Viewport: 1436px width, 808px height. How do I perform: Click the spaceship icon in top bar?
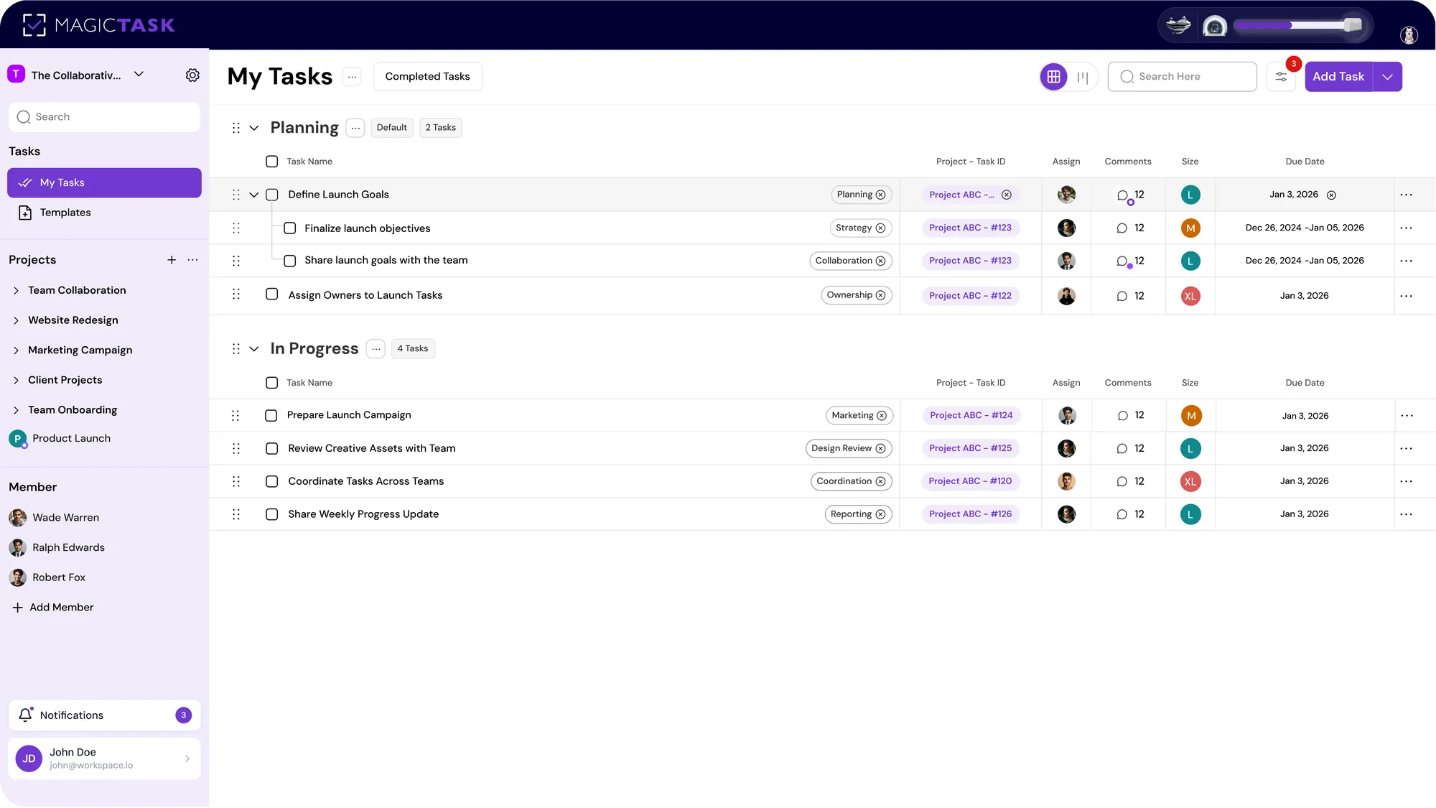(x=1178, y=26)
